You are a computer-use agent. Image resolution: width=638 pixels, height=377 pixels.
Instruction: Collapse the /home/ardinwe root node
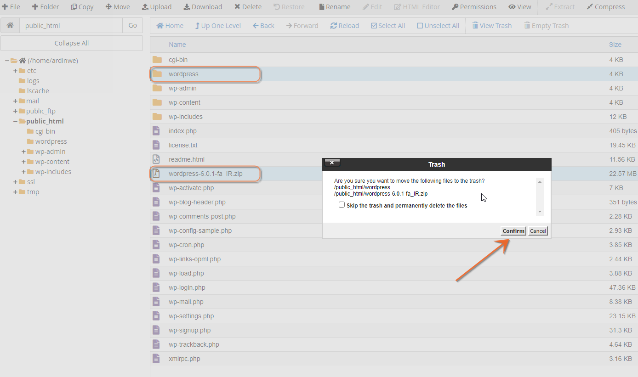pyautogui.click(x=7, y=61)
